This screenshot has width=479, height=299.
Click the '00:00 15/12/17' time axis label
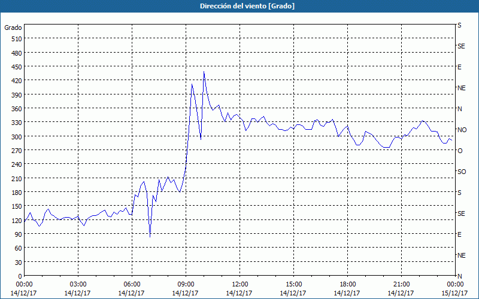tap(454, 289)
